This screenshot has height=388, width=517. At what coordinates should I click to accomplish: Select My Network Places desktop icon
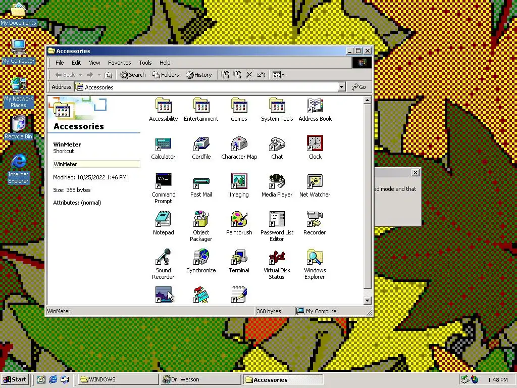[x=19, y=93]
